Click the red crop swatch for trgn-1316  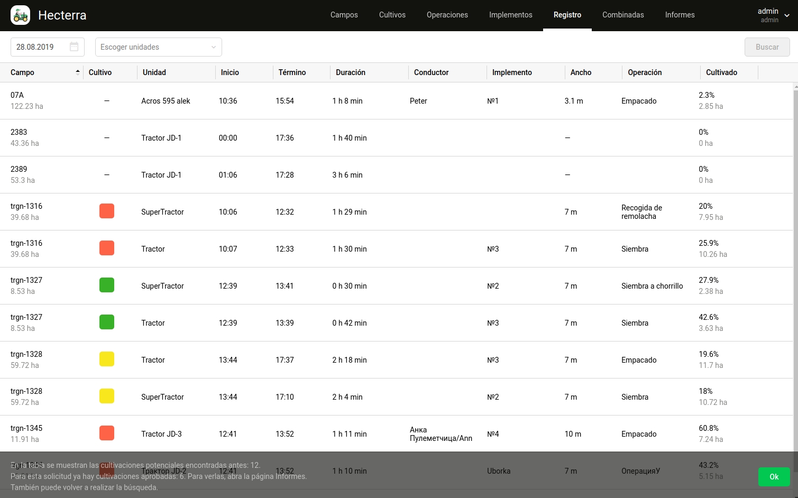(x=107, y=211)
